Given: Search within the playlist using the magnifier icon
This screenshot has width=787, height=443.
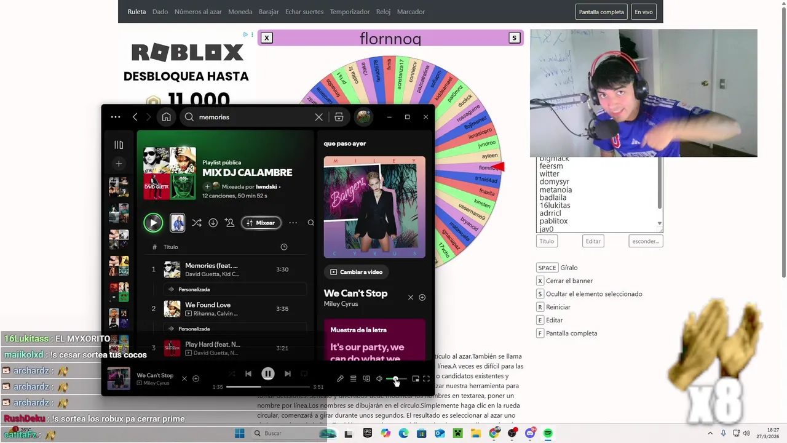Looking at the screenshot, I should (310, 223).
